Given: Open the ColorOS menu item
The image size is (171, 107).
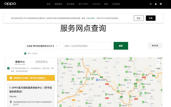Looking at the screenshot, I should pos(96,4).
